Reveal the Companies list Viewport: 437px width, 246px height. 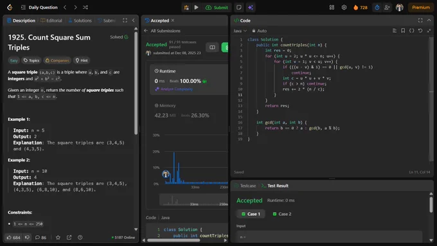point(57,60)
